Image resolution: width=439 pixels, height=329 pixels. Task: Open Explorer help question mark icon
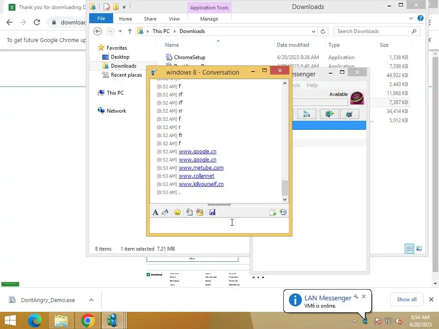(x=420, y=18)
